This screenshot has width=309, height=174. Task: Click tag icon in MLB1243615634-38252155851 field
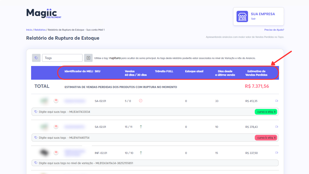[x=36, y=163]
